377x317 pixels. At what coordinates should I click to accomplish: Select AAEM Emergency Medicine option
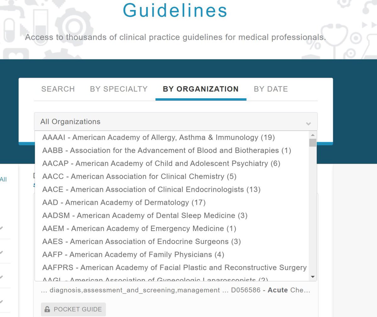172,228
